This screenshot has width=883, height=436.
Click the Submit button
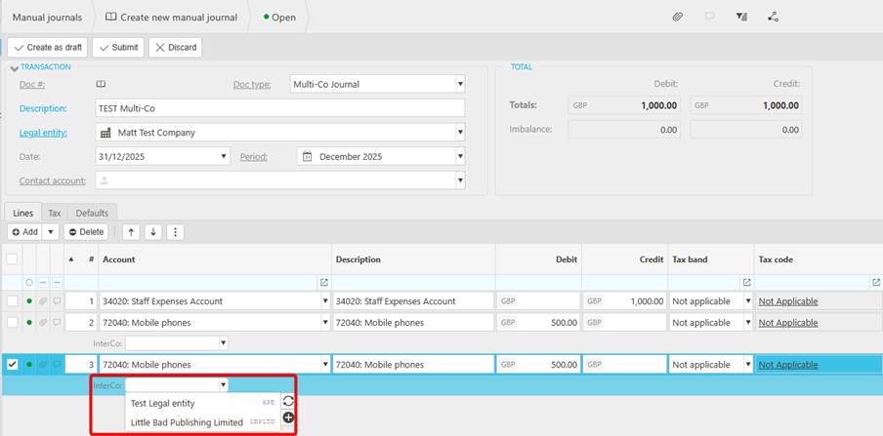[118, 47]
